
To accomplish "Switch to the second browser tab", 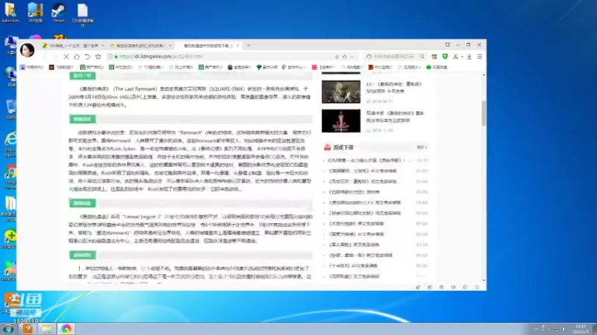I will [x=140, y=45].
